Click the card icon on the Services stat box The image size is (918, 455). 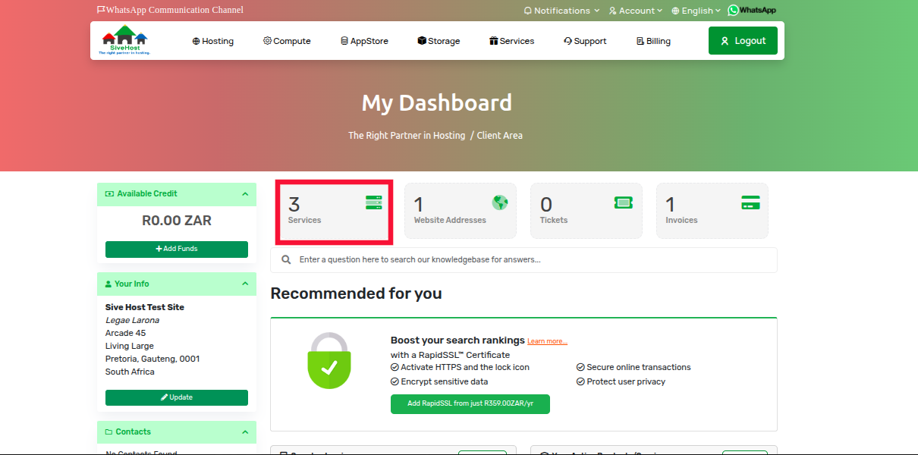pyautogui.click(x=373, y=202)
